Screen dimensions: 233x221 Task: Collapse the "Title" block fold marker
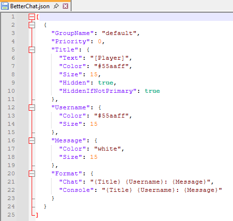32,50
